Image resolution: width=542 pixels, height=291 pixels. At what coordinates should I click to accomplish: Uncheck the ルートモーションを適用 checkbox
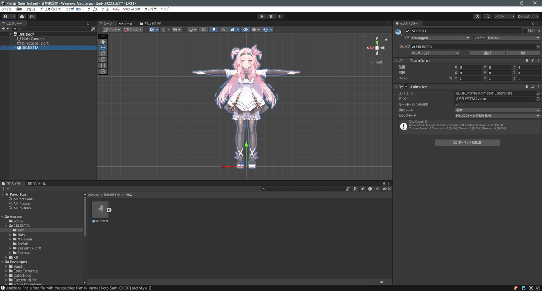pos(457,104)
